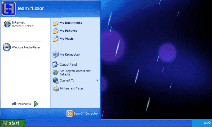The width and height of the screenshot is (212, 127).
Task: Click the All Programs label
Action: (x=21, y=104)
